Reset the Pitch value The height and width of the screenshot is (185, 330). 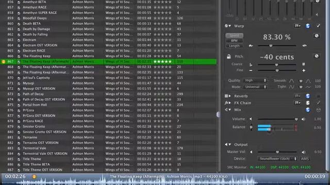(x=317, y=56)
